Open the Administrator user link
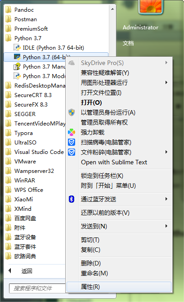This screenshot has height=302, width=184. point(140,28)
